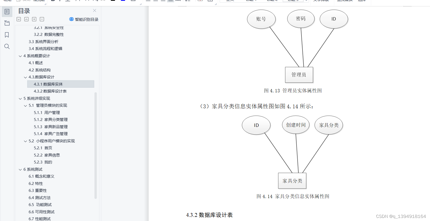Go to '6.1 概念和意义' in outline
Screen dimensions: 430x221
click(x=41, y=176)
